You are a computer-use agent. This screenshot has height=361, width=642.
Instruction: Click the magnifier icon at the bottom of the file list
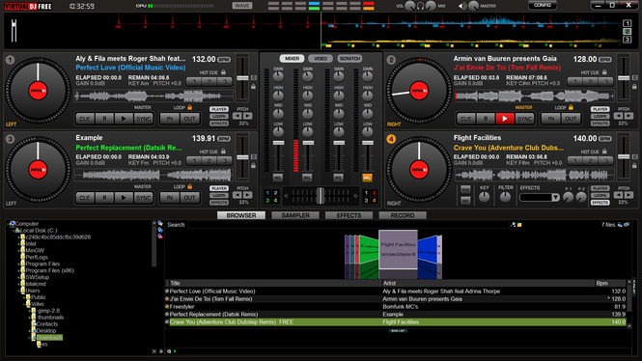pyautogui.click(x=169, y=351)
